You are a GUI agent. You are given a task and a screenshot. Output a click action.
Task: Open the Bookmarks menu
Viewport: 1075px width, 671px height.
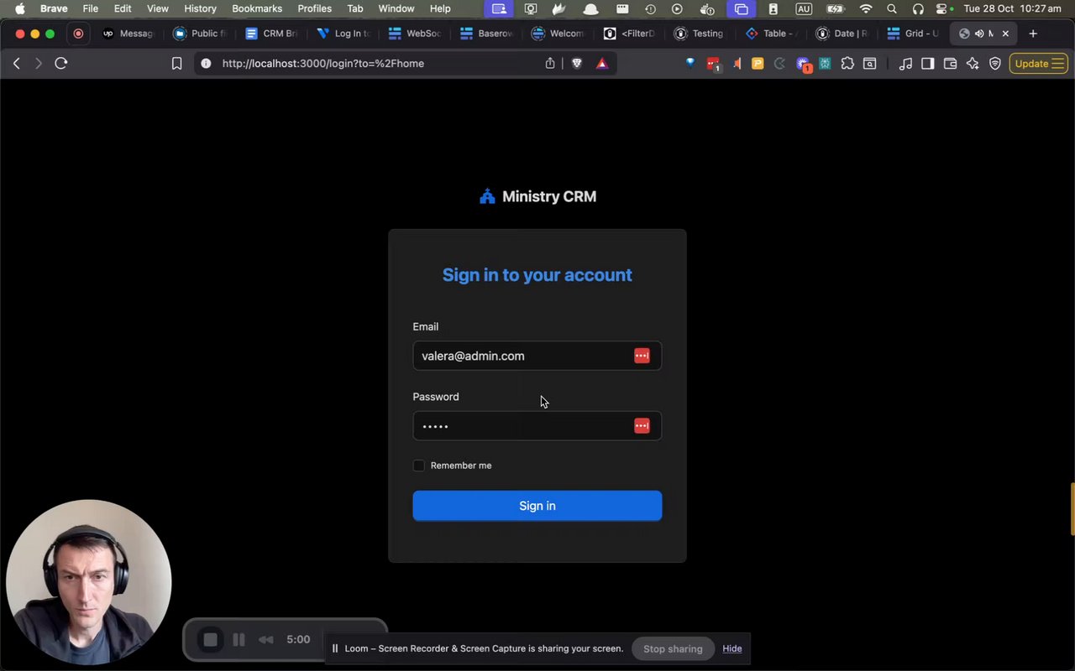(x=257, y=8)
